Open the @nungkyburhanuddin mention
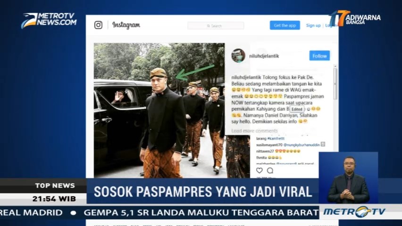 301,145
